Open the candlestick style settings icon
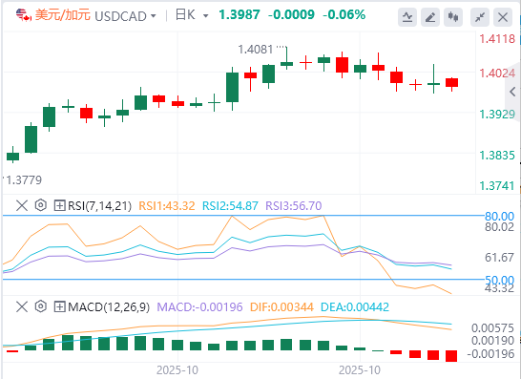This screenshot has width=521, height=379. [453, 17]
